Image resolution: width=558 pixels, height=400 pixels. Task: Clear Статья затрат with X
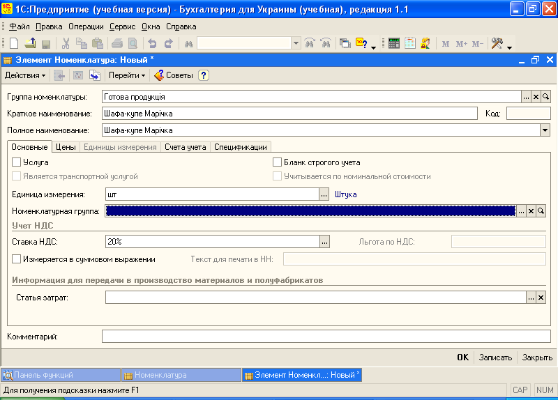click(x=541, y=298)
